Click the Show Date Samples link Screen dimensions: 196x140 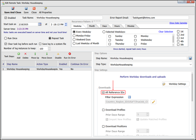click(178, 23)
